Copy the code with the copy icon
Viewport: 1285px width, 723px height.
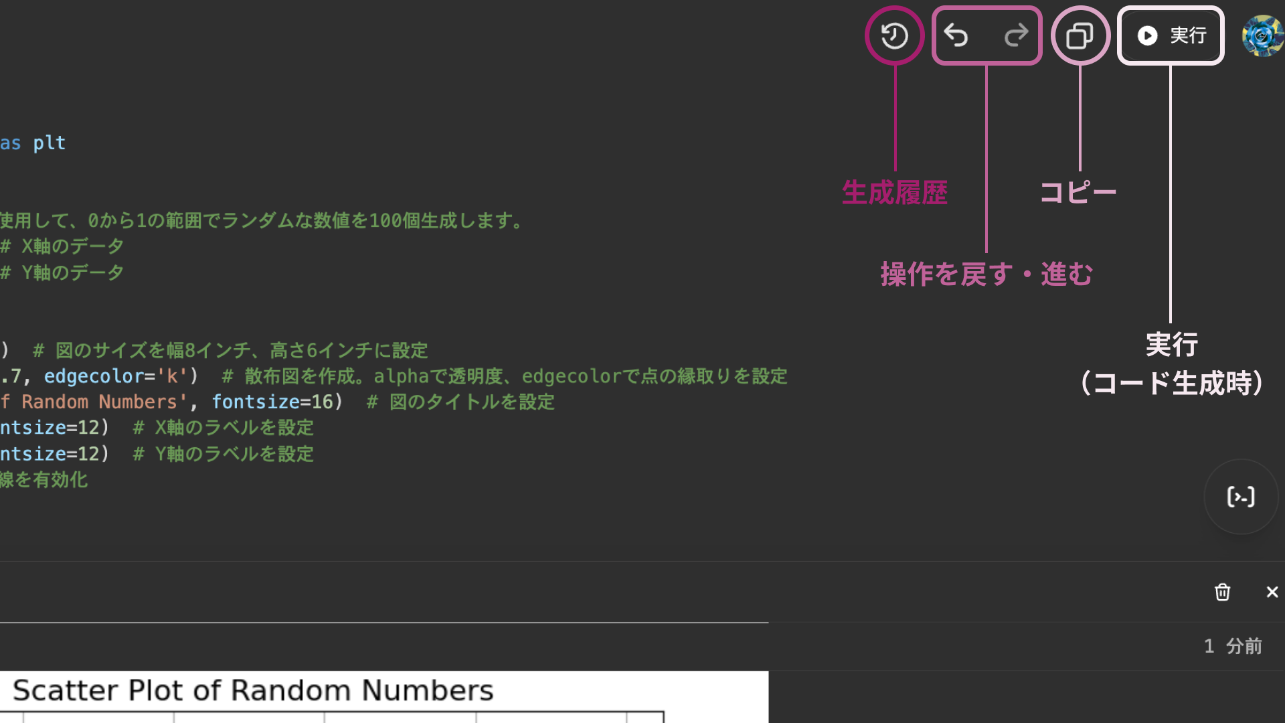[1080, 35]
